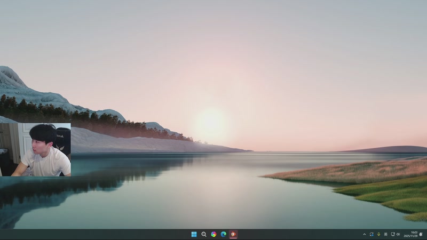The image size is (427, 240).
Task: Open the Windows Start menu
Action: [x=194, y=234]
